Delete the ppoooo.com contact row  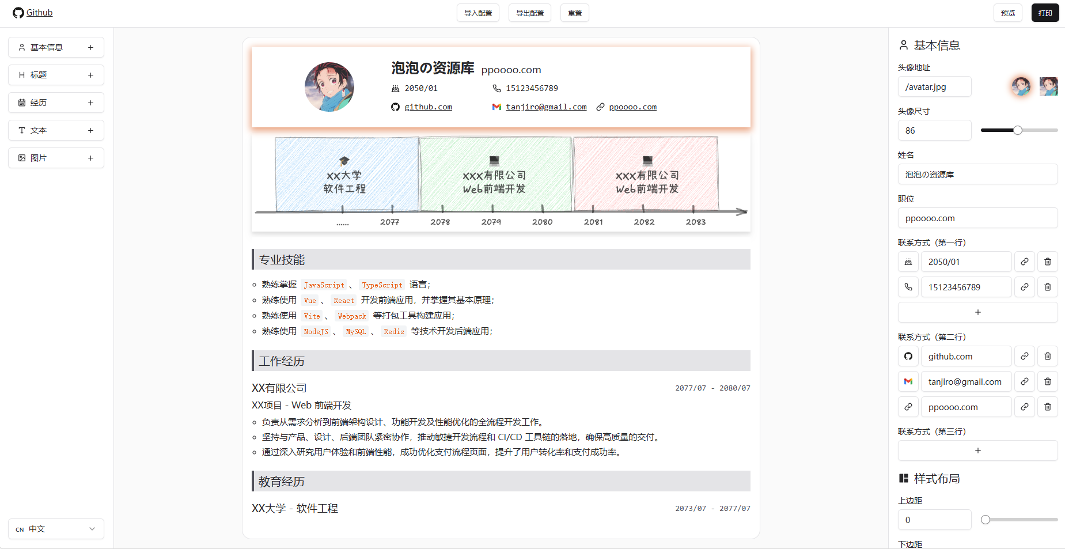click(1048, 407)
